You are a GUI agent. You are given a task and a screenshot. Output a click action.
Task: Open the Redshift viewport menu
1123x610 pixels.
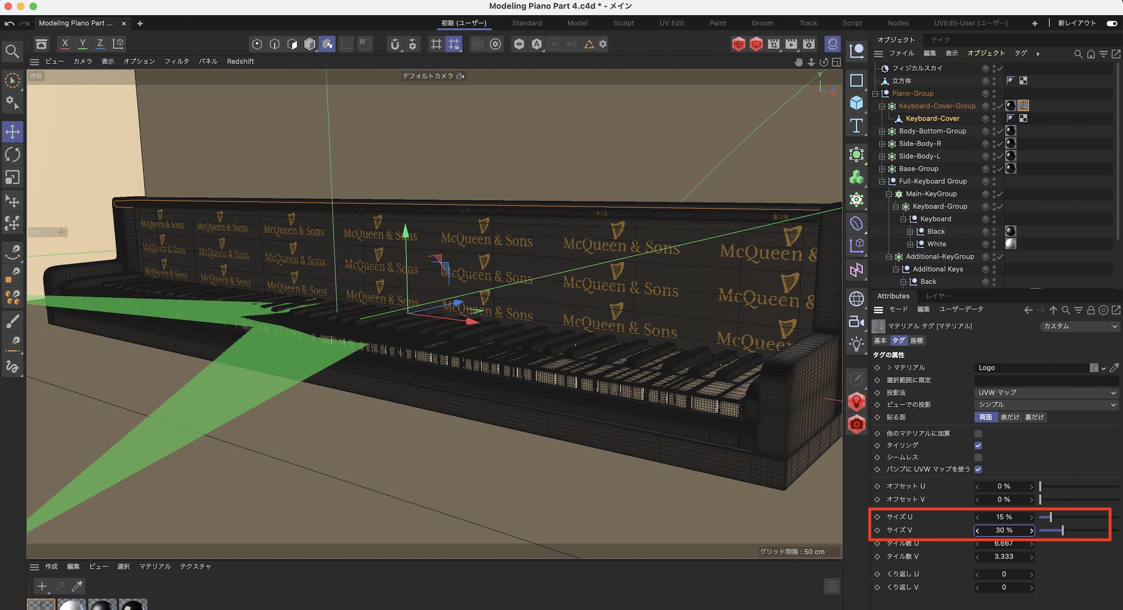[x=240, y=61]
